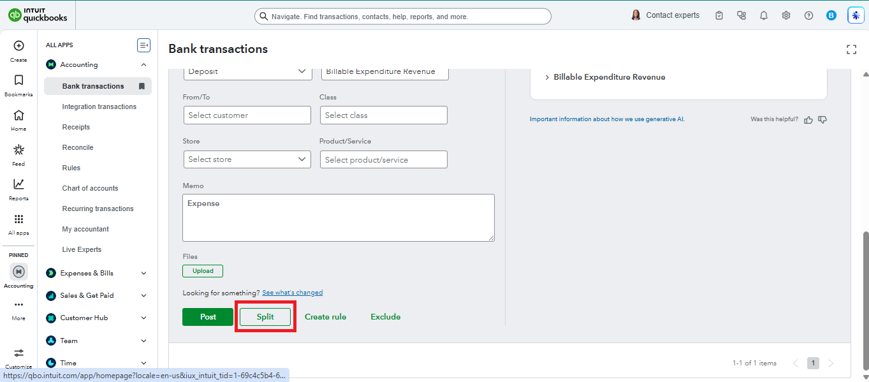This screenshot has height=382, width=869.
Task: Click the notifications bell icon
Action: pos(764,15)
